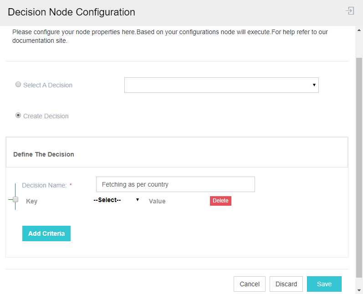Image resolution: width=363 pixels, height=294 pixels.
Task: Expand the --Select-- key dropdown
Action: pyautogui.click(x=116, y=200)
